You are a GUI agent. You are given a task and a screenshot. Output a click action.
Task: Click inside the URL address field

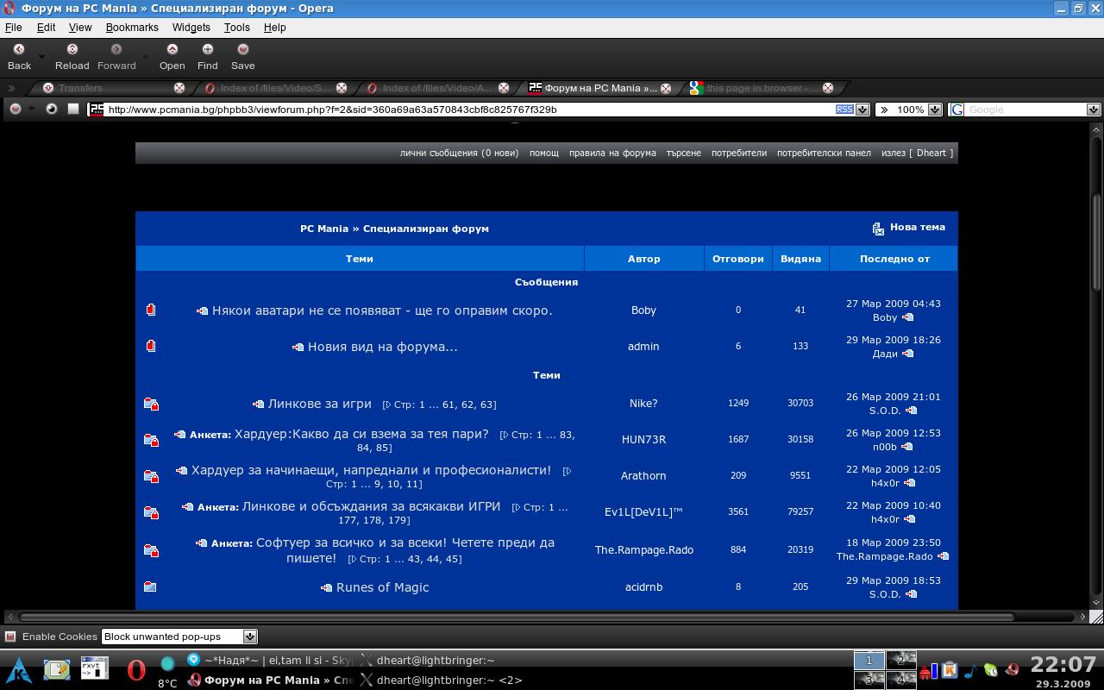click(470, 110)
